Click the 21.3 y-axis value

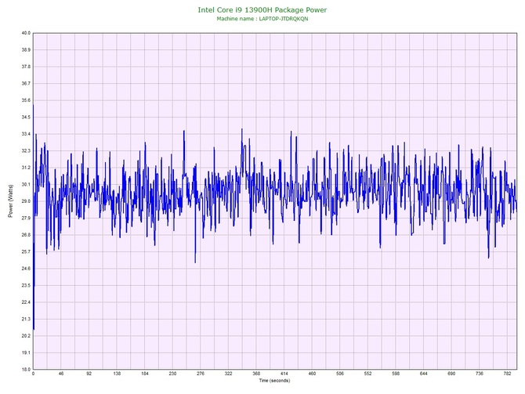(x=26, y=319)
